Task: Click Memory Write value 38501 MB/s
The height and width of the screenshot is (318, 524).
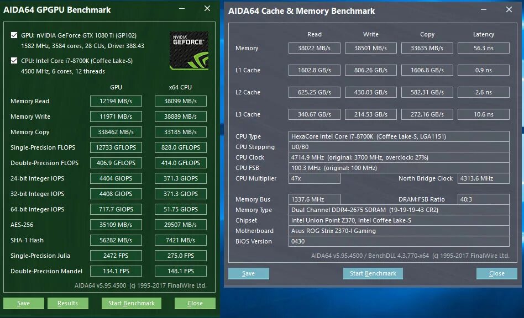Action: tap(371, 48)
